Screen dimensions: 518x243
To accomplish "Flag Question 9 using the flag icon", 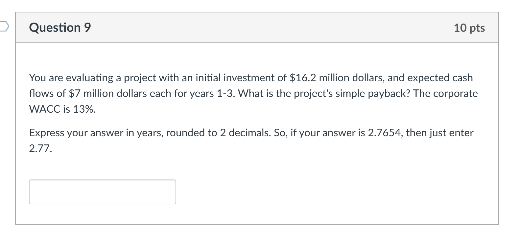I will pyautogui.click(x=3, y=26).
